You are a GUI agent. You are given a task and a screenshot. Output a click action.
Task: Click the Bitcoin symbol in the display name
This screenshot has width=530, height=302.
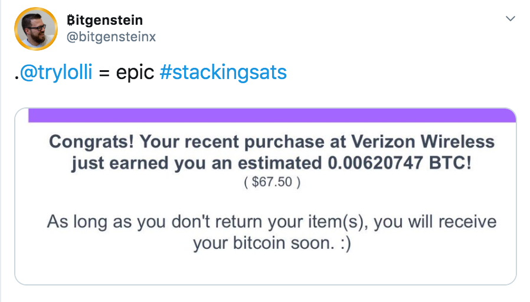pos(70,20)
